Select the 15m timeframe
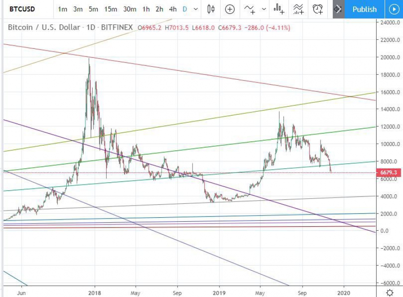403x297 pixels. pos(111,9)
